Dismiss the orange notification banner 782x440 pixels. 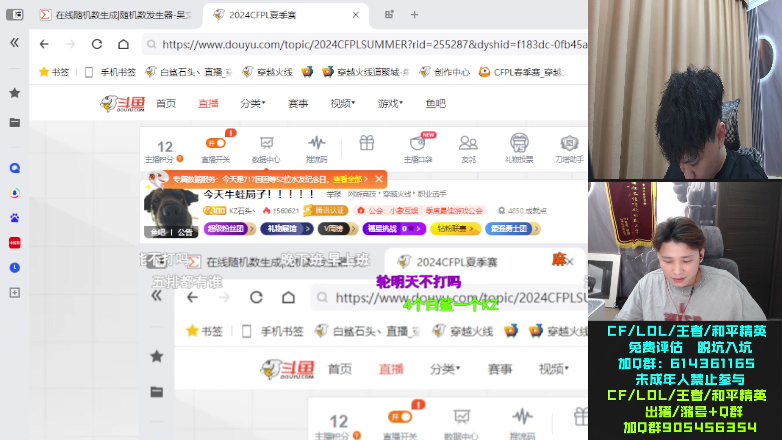click(379, 179)
